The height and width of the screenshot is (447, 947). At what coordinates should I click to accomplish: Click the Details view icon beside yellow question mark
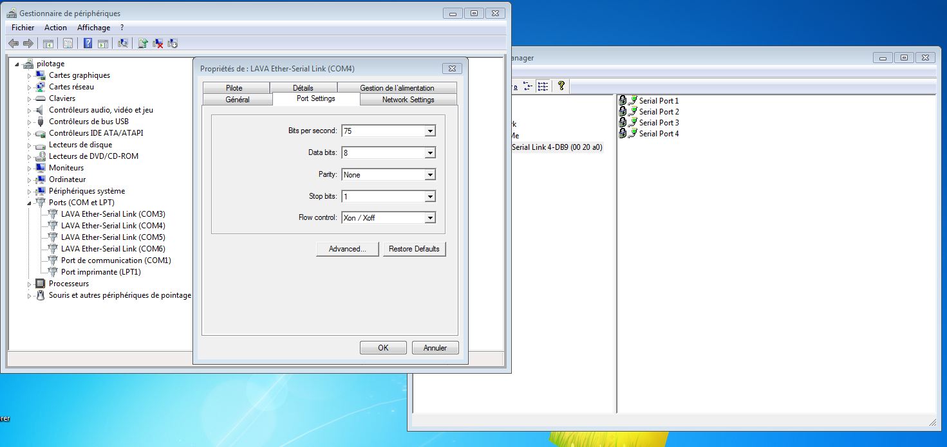click(x=543, y=86)
